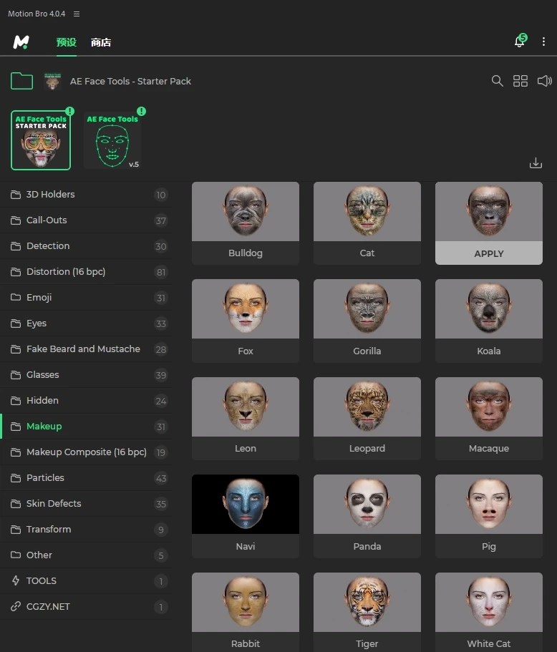This screenshot has height=652, width=557.
Task: Click the green folder icon
Action: coord(21,81)
